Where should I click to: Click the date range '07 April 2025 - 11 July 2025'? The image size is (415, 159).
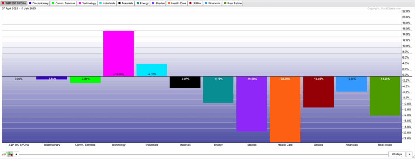tap(19, 8)
